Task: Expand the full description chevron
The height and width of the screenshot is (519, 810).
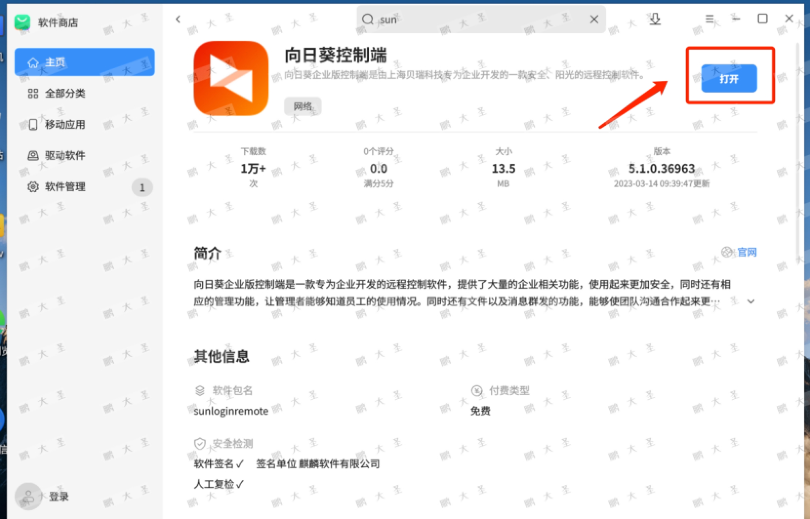Action: (751, 301)
